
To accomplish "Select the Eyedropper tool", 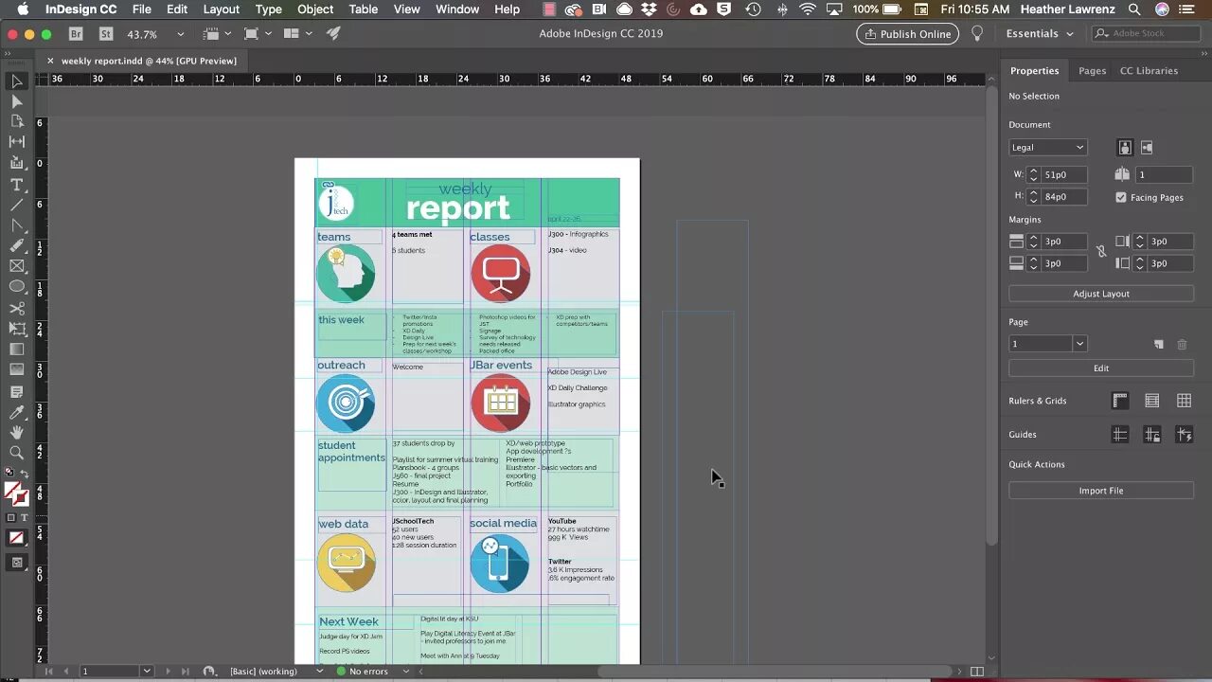I will 16,412.
